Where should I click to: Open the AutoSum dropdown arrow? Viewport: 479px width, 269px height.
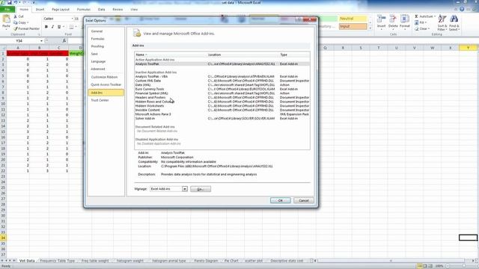(435, 16)
